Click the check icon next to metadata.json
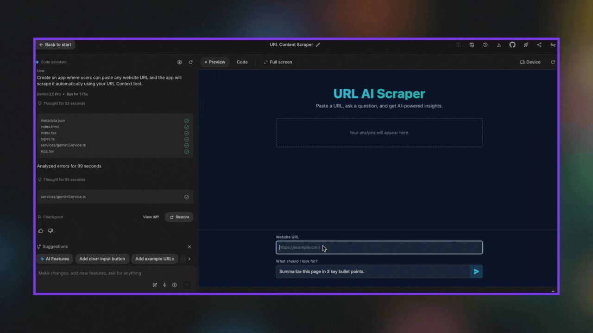The width and height of the screenshot is (593, 333). [x=187, y=121]
